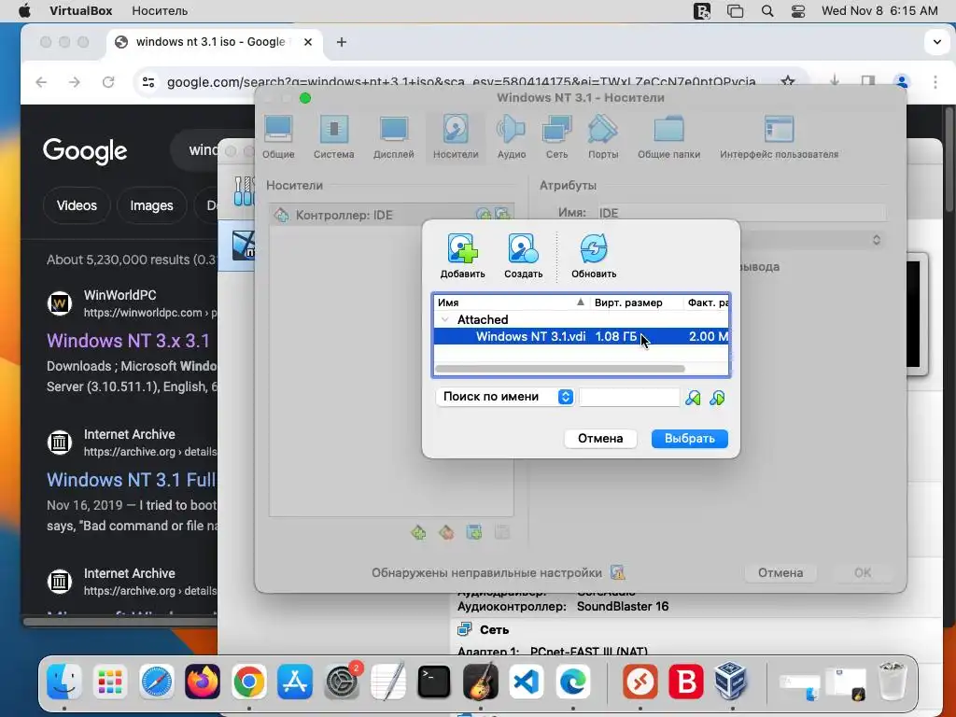Find previous match search icon
Screen dimensions: 956x717
click(693, 398)
